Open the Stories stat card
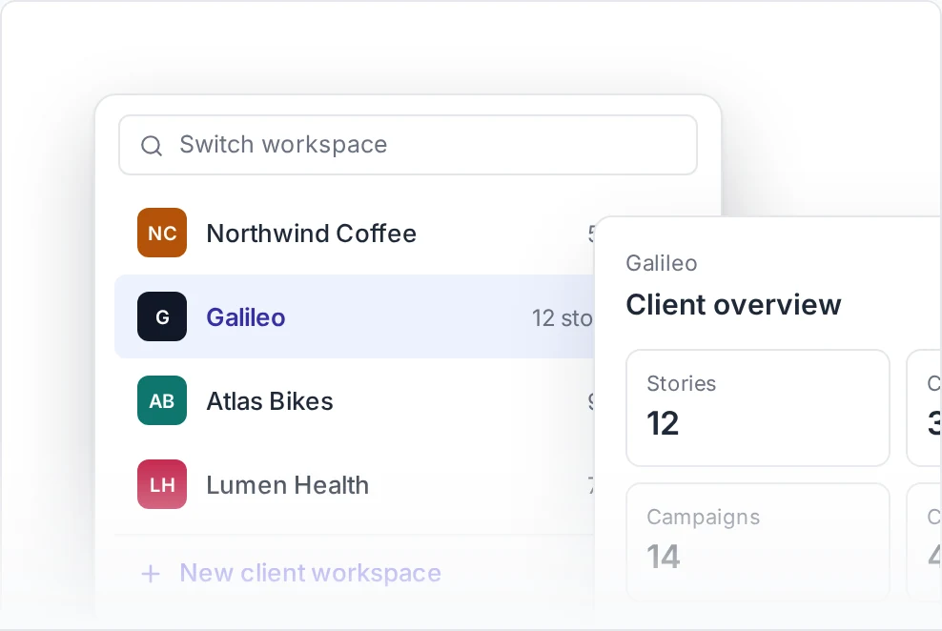This screenshot has width=942, height=631. coord(758,408)
